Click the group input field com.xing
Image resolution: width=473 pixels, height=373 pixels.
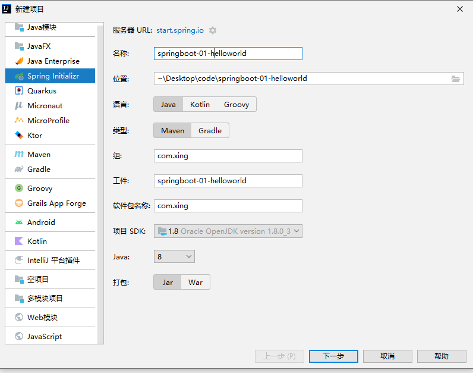(x=228, y=156)
